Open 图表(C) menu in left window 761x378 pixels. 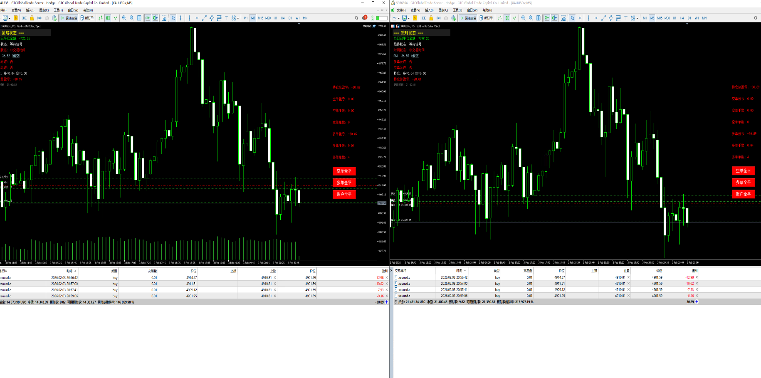44,10
